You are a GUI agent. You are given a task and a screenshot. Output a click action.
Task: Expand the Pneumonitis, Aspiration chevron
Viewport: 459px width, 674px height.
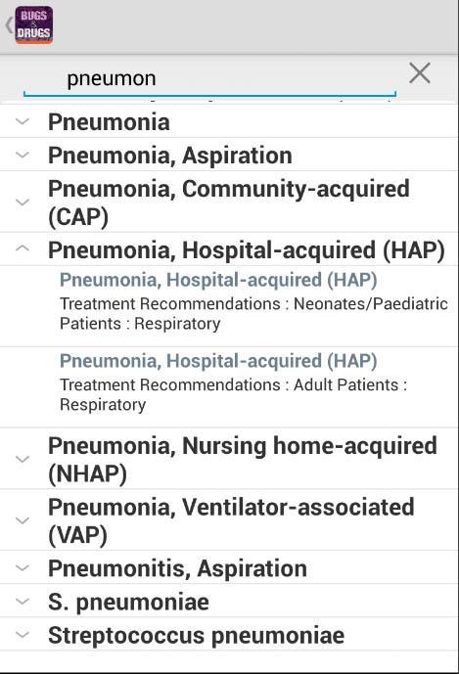click(23, 567)
